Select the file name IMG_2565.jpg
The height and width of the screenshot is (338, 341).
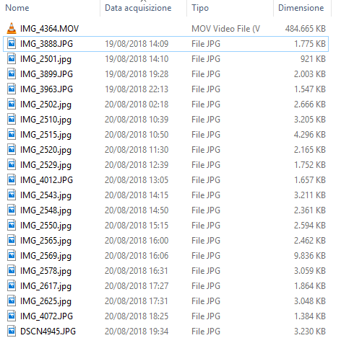point(46,241)
